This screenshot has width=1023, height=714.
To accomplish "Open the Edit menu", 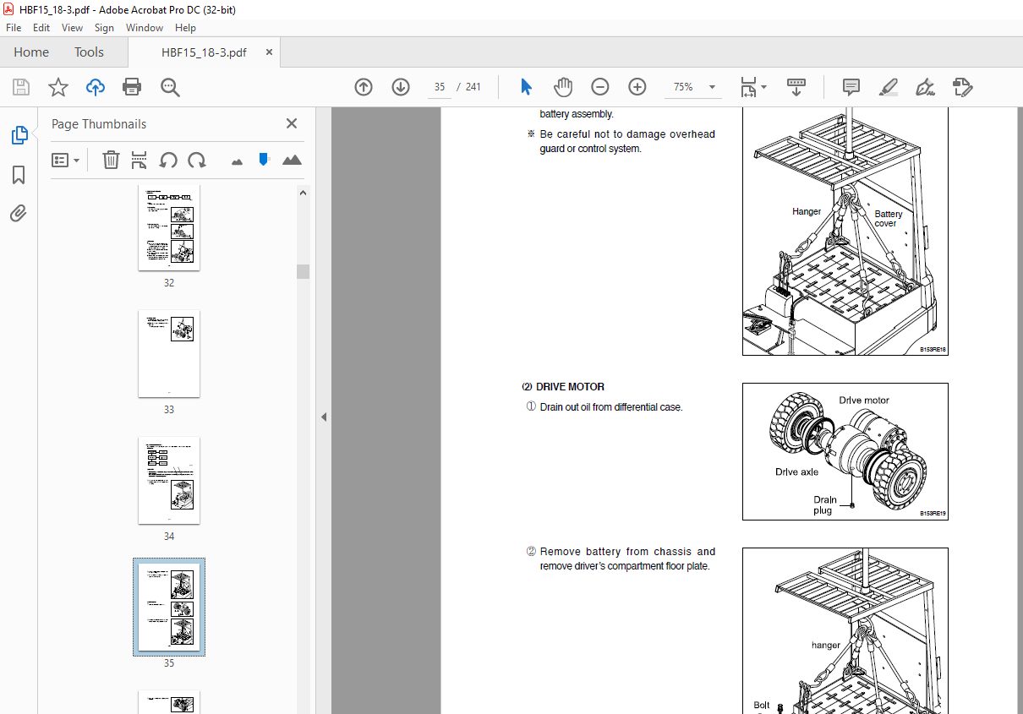I will click(x=41, y=28).
